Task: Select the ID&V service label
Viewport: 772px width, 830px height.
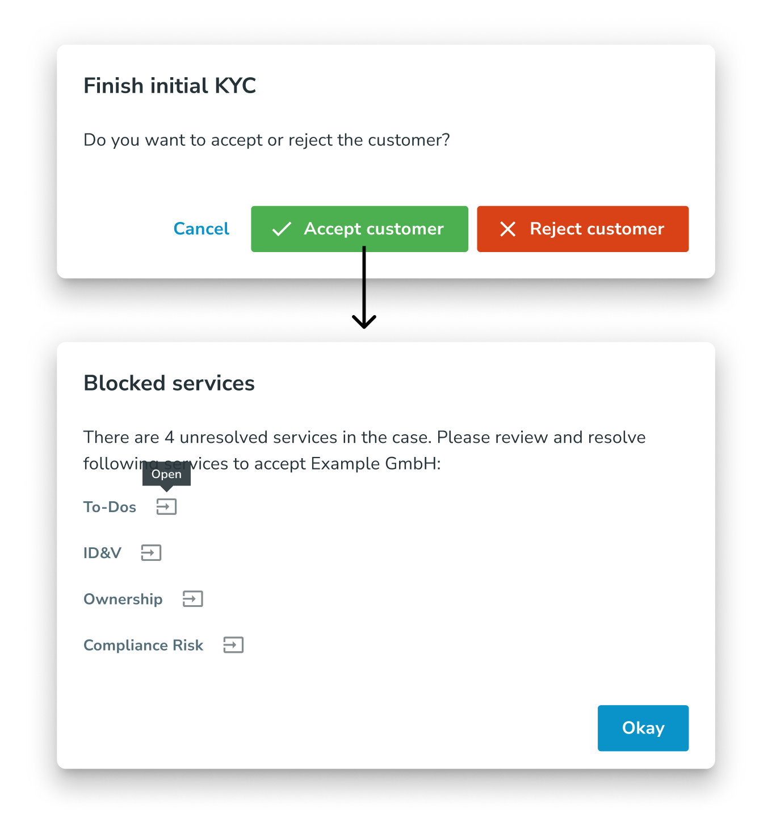Action: click(102, 552)
